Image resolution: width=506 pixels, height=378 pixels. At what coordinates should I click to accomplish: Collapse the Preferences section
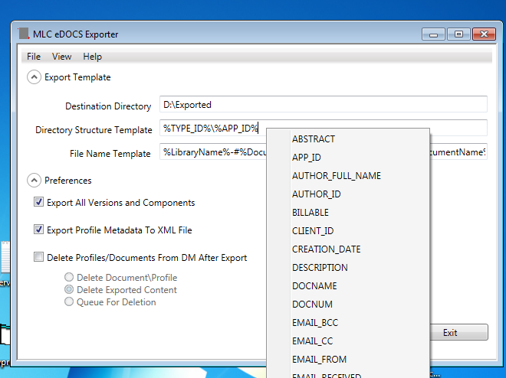click(34, 181)
